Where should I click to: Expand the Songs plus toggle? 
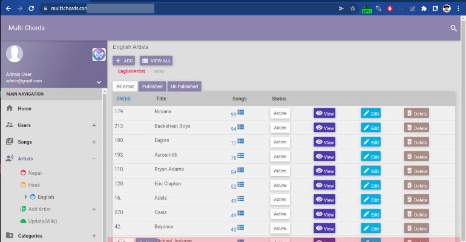(94, 142)
